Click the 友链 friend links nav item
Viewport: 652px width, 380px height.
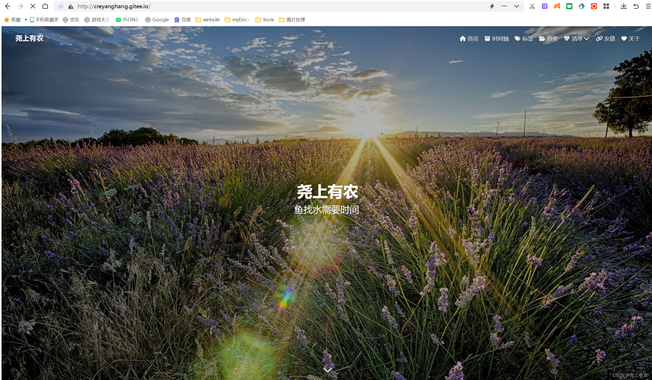point(606,39)
